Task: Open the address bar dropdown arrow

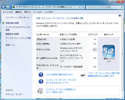Action: (x=79, y=7)
